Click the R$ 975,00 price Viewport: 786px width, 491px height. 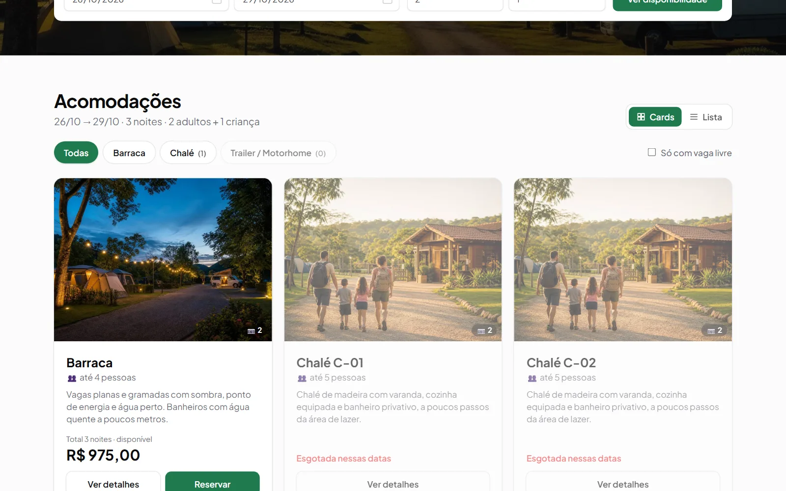click(x=103, y=455)
